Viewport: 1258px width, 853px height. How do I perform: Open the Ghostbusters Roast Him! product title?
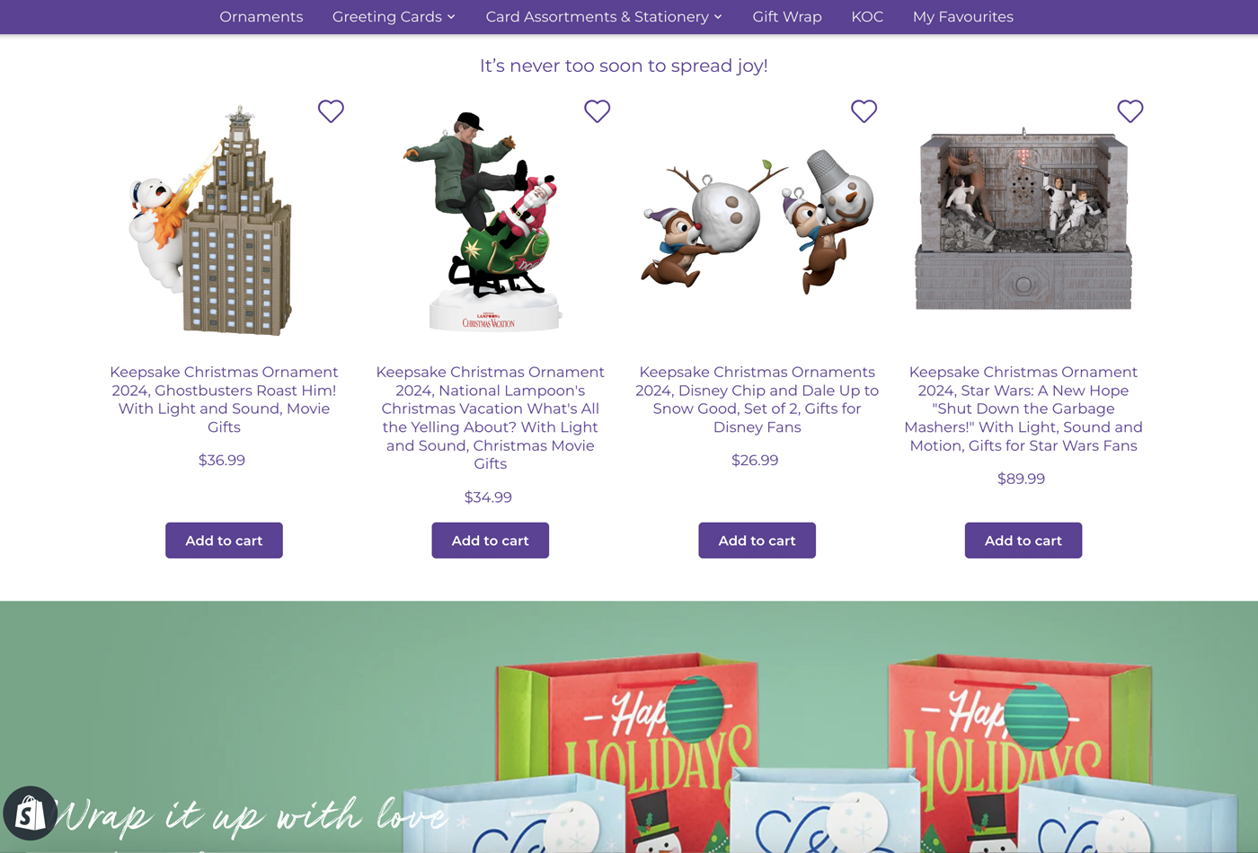[x=224, y=400]
